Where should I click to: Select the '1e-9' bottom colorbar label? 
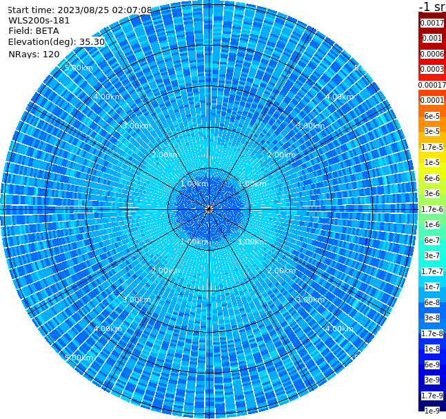[x=432, y=411]
